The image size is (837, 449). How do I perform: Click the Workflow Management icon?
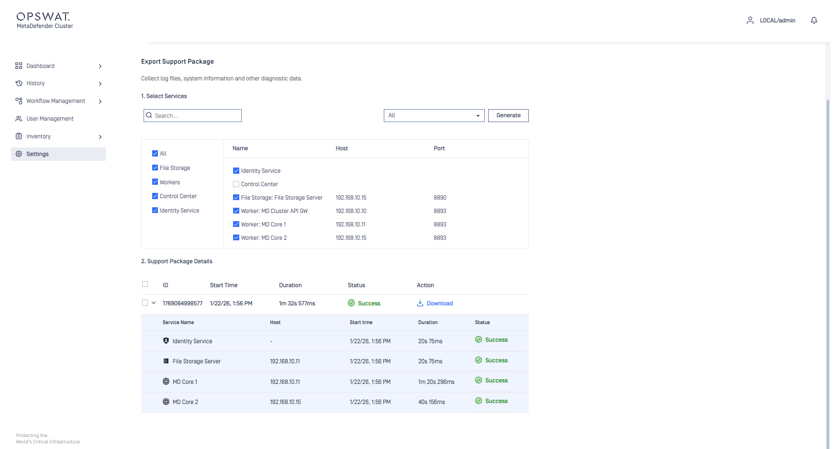[19, 101]
